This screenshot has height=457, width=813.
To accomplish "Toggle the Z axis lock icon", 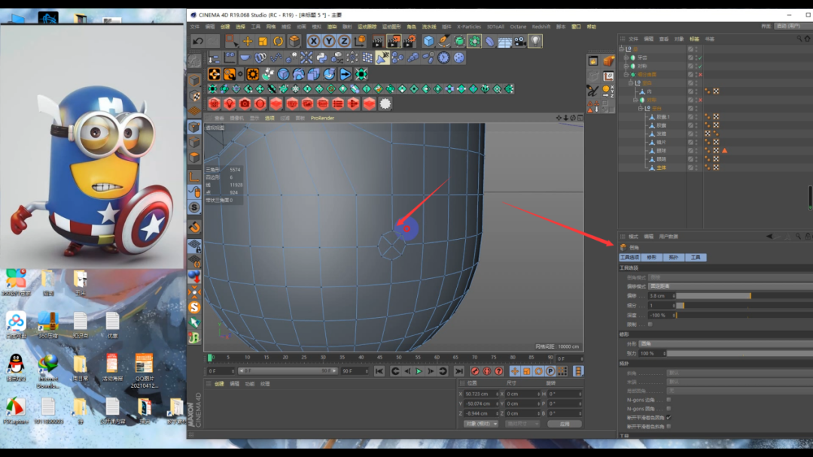I will pyautogui.click(x=344, y=41).
